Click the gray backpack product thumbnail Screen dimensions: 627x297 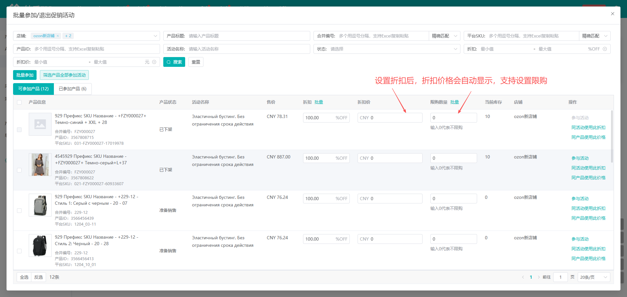coord(40,205)
